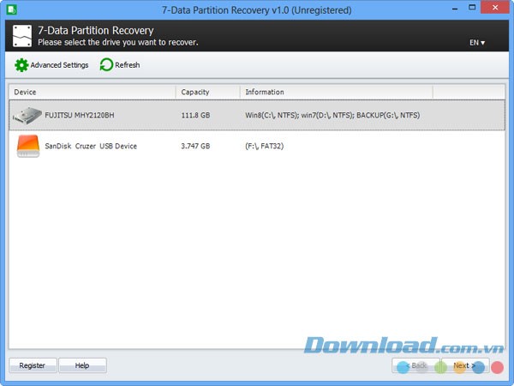Select the FUJITSU MHY2120BH device row

pyautogui.click(x=257, y=115)
